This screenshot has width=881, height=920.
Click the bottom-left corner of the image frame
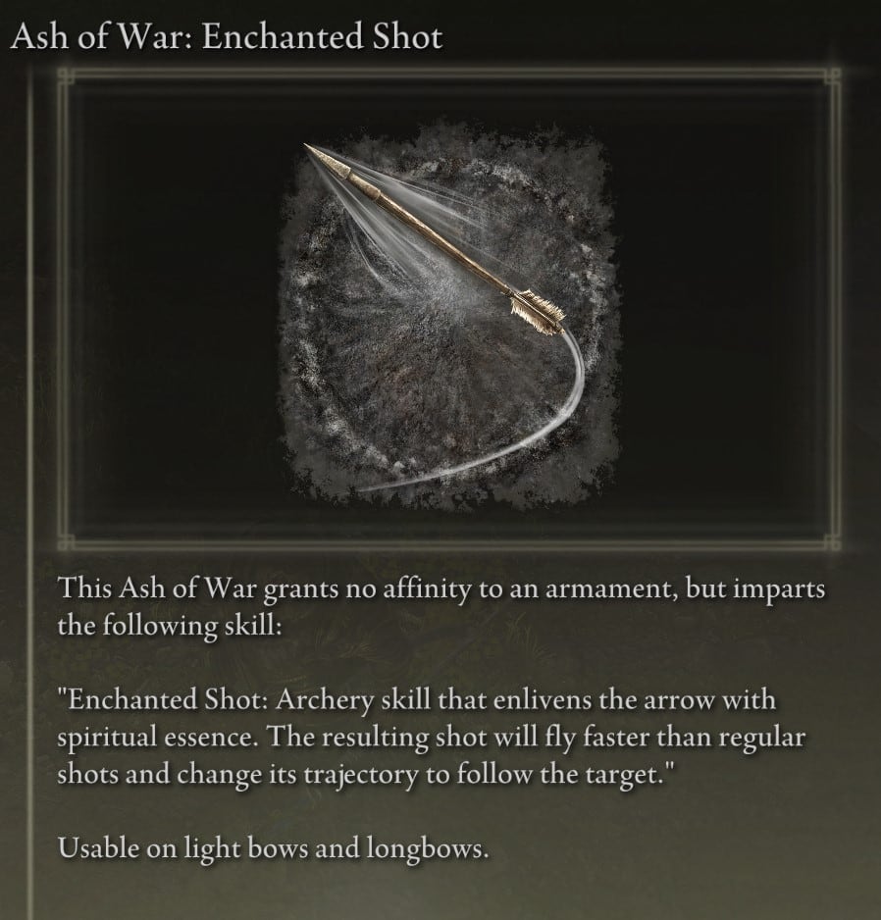click(x=66, y=542)
